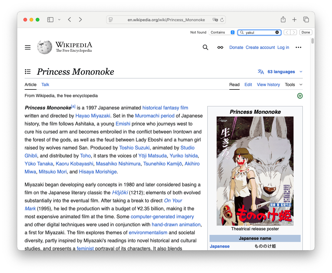Image resolution: width=332 pixels, height=273 pixels.
Task: Toggle the Safari sidebar icon
Action: (50, 20)
